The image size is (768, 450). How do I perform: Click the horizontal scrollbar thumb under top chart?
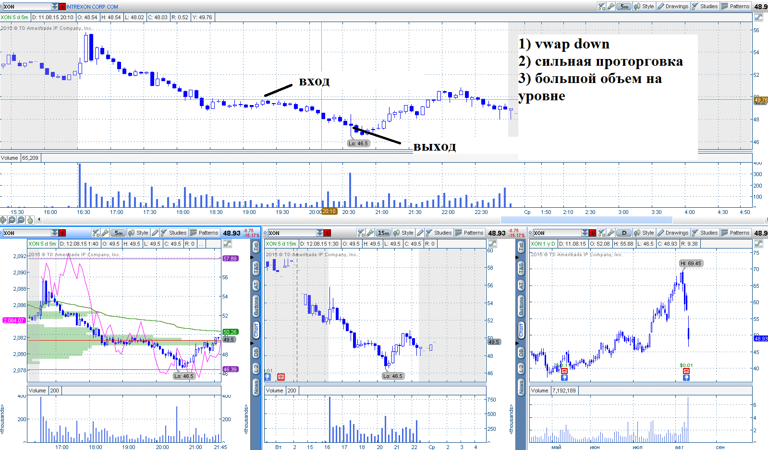(x=586, y=220)
